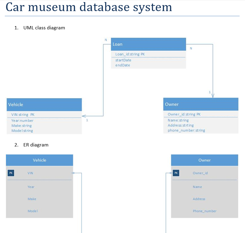Viewport: 245px width, 233px height.
Task: Click the Model field in ER Vehicle entity
Action: [33, 211]
